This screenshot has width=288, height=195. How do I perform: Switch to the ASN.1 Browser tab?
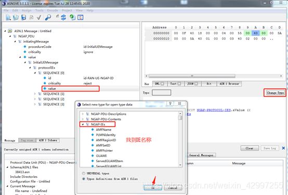point(229,84)
